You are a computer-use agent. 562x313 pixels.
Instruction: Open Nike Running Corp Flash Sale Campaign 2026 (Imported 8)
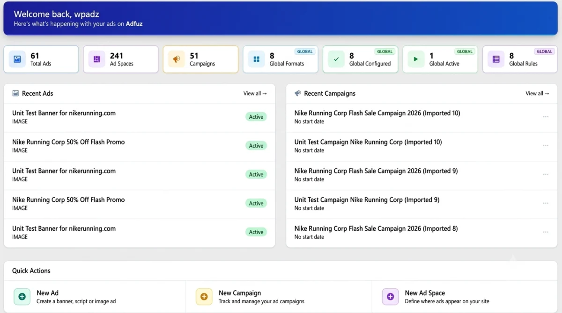(376, 228)
